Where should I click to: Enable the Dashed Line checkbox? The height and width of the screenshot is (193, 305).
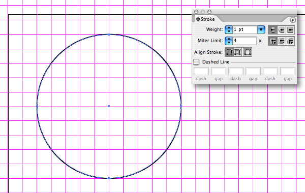pos(196,62)
